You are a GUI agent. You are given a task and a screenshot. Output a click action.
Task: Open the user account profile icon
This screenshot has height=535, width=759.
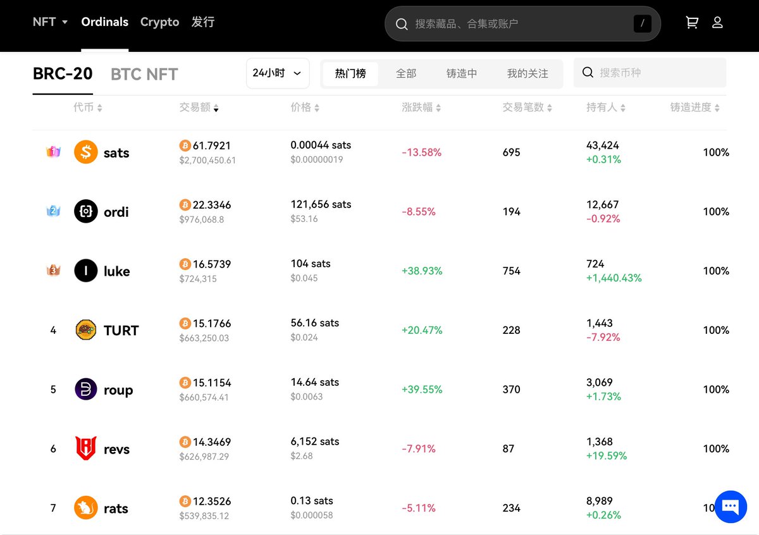tap(717, 23)
